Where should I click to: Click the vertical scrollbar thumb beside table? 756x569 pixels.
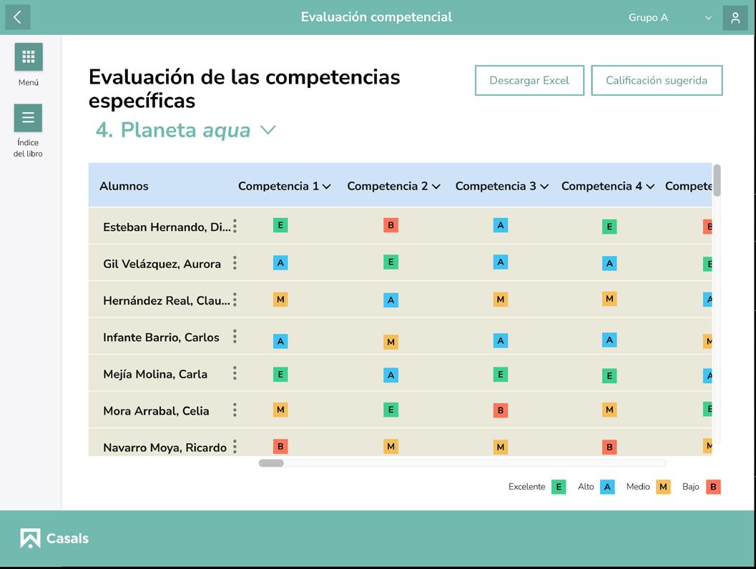click(717, 180)
